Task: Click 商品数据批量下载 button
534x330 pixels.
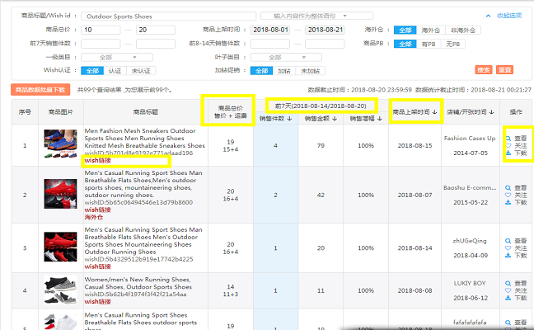Action: click(40, 90)
